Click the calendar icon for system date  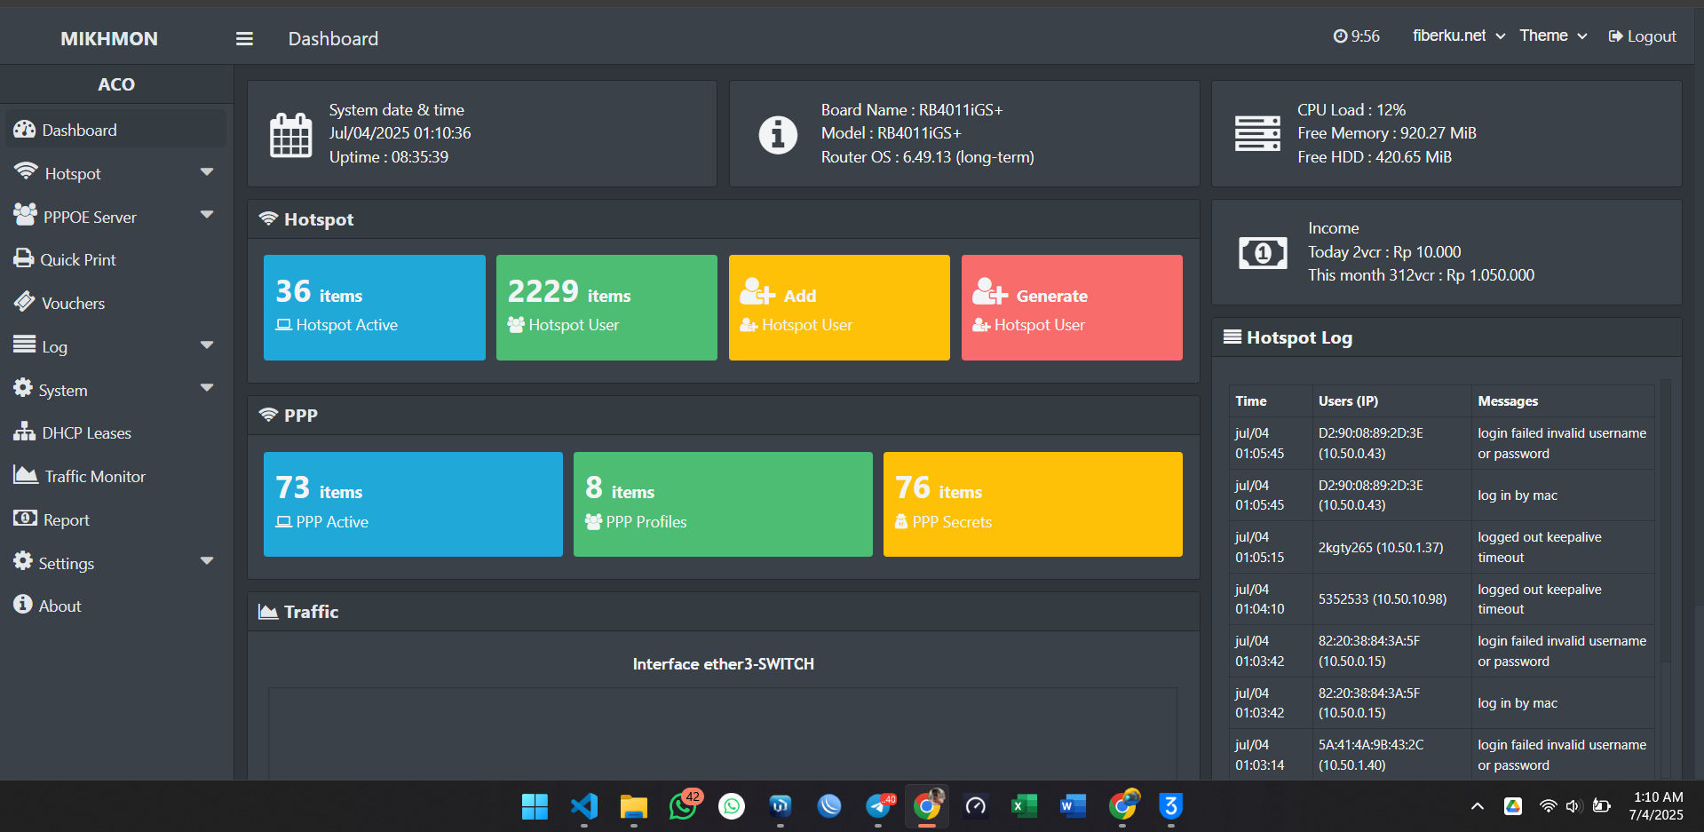(291, 135)
